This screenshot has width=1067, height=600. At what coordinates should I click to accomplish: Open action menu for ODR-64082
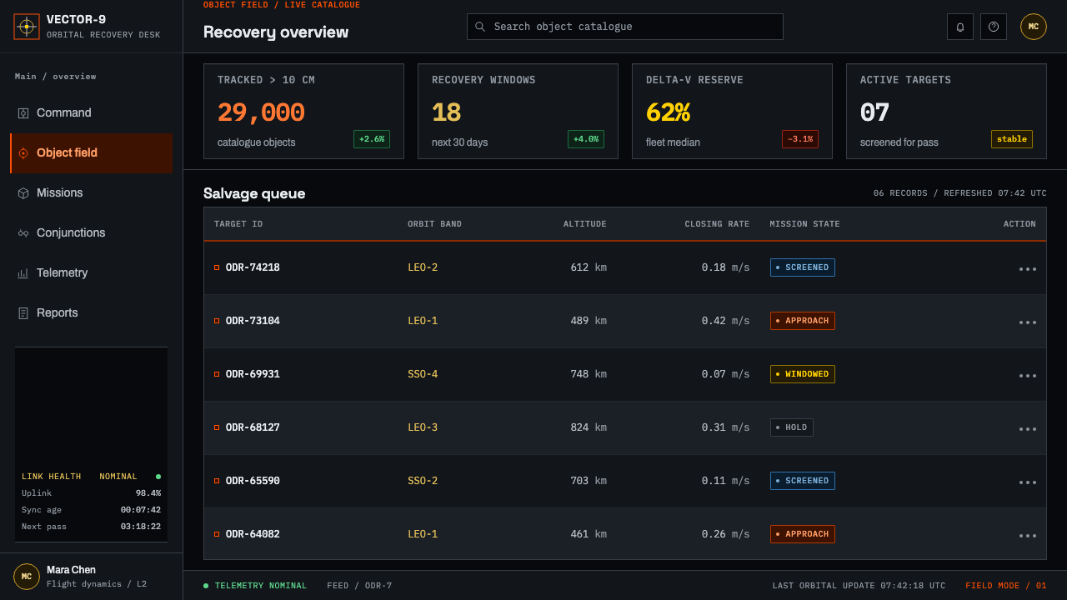coord(1028,535)
